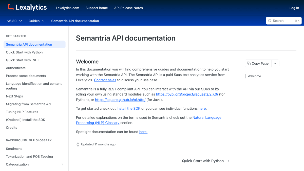Open Sentiment glossary page

[x=14, y=149]
